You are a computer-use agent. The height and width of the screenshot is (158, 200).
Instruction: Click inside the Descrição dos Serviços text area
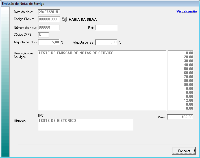click(102, 81)
